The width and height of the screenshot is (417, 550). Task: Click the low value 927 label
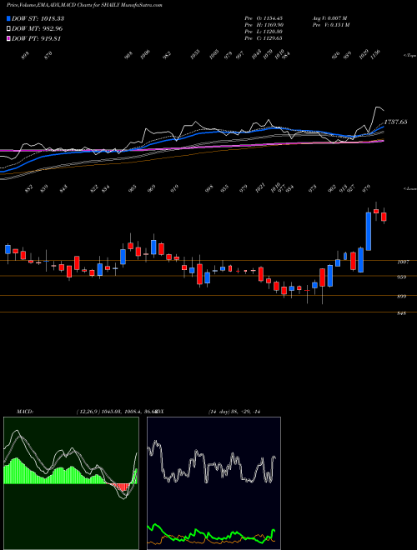[350, 188]
